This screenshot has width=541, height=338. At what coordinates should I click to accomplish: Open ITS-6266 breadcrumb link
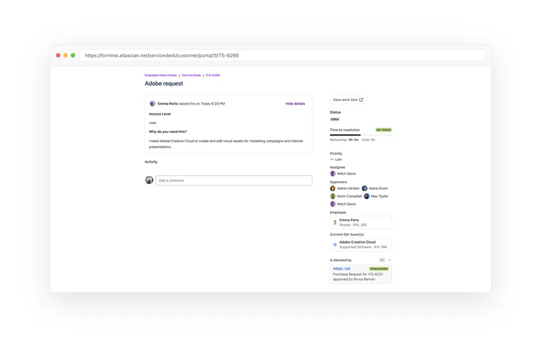tap(212, 75)
